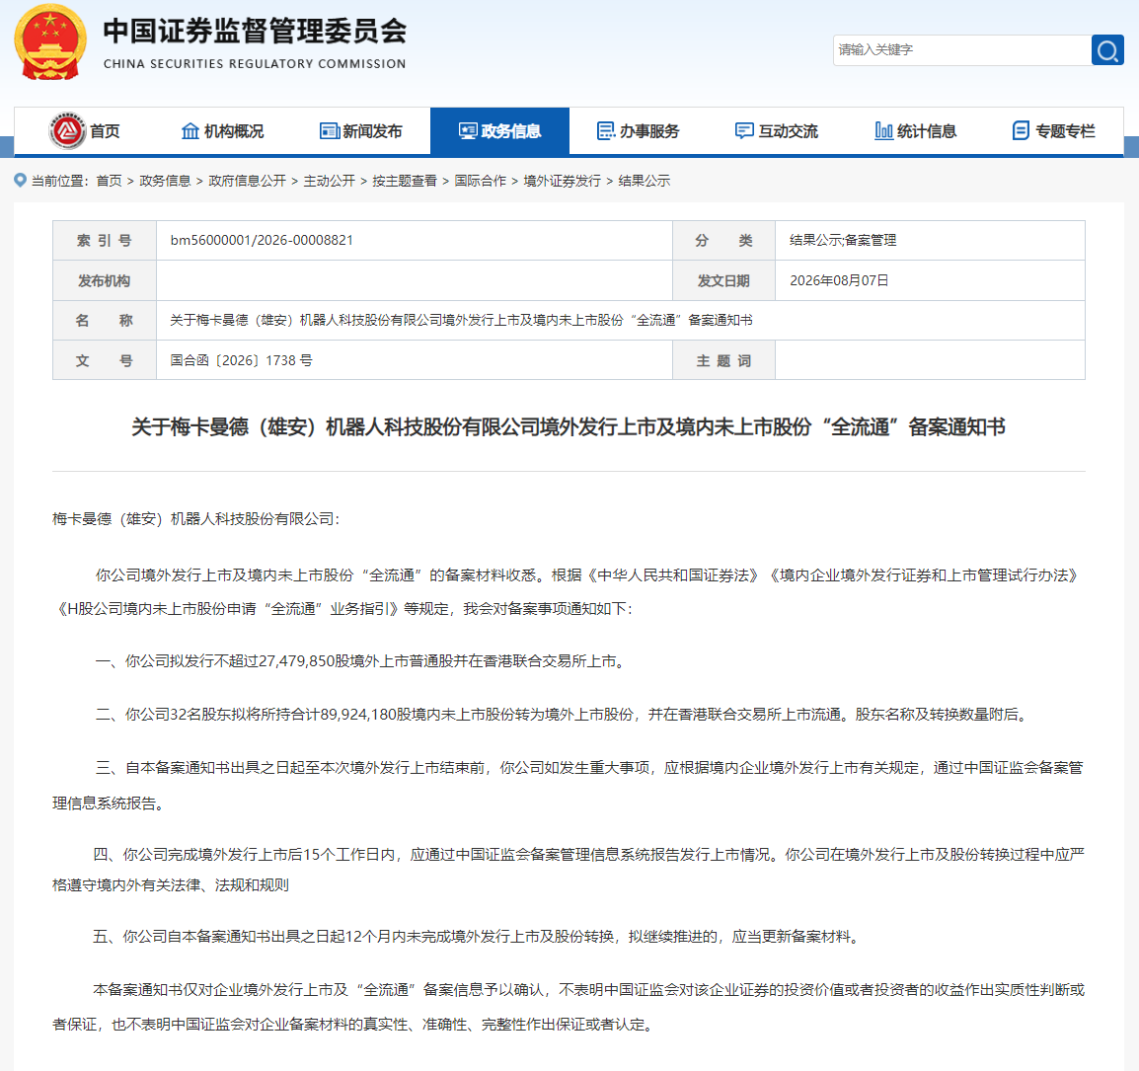Click the blue search magnifier button
The width and height of the screenshot is (1139, 1071).
1107,50
